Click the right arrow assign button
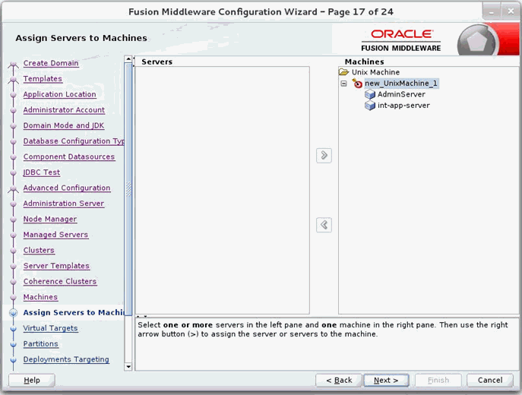The height and width of the screenshot is (395, 522). click(x=324, y=156)
